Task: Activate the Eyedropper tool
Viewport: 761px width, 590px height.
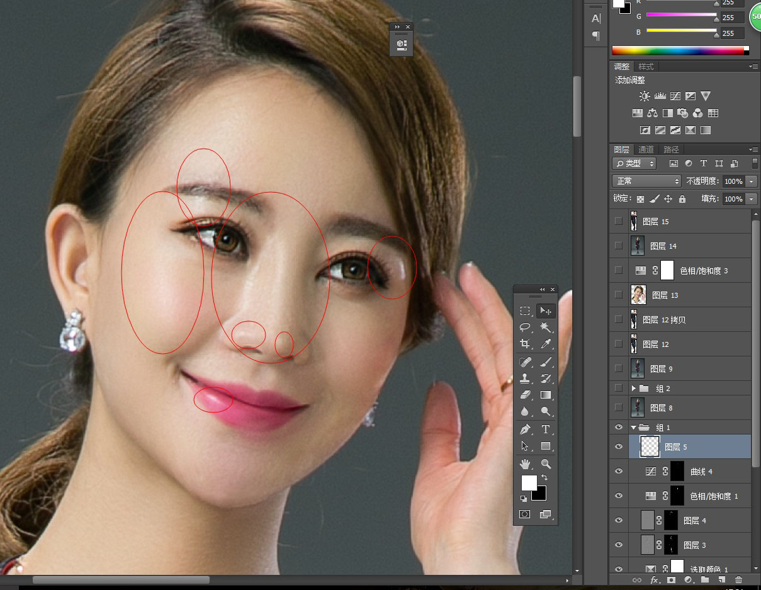Action: pos(546,344)
